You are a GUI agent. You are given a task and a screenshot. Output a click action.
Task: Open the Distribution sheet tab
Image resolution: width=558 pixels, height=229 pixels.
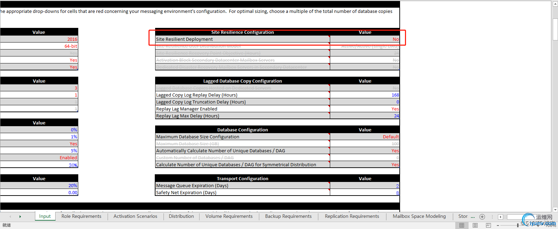coord(181,216)
